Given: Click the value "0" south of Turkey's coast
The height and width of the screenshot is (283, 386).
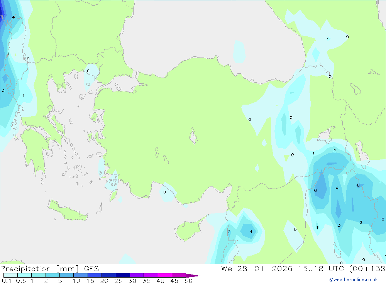Looking at the screenshot, I should 164,192.
